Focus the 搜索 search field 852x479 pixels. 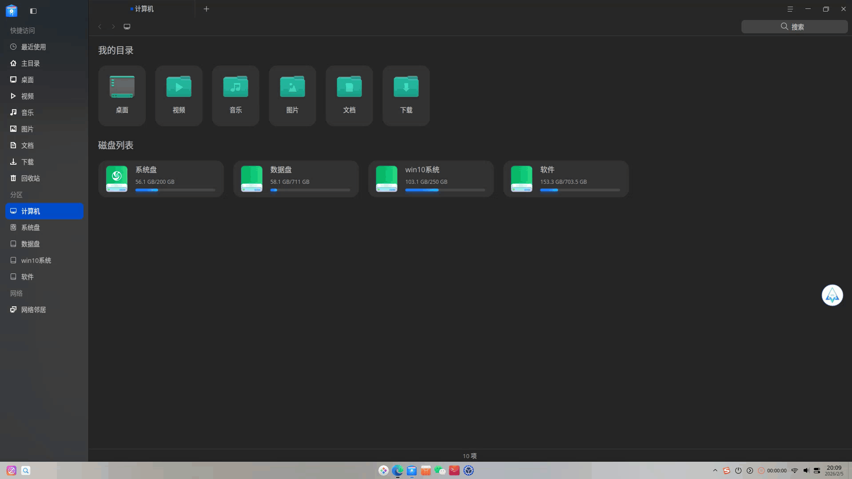[794, 27]
